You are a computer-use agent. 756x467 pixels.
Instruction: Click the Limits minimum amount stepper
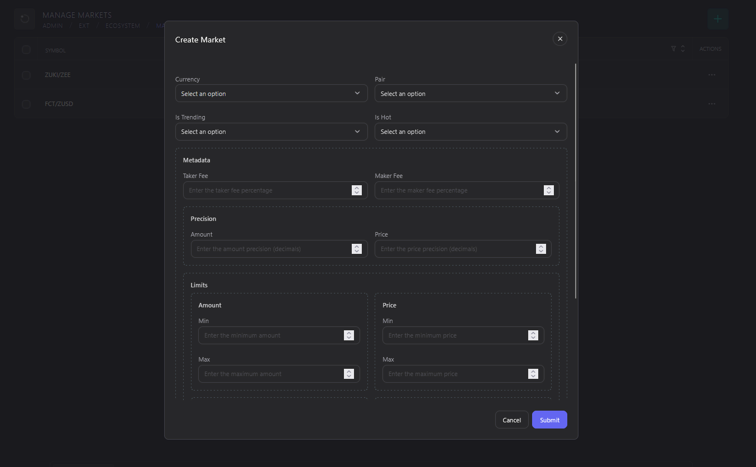pyautogui.click(x=349, y=335)
